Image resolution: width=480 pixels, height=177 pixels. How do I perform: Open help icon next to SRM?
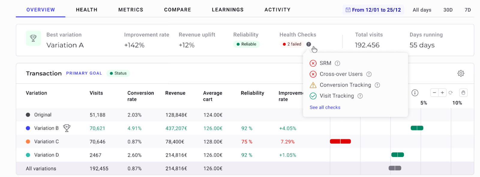(x=337, y=63)
